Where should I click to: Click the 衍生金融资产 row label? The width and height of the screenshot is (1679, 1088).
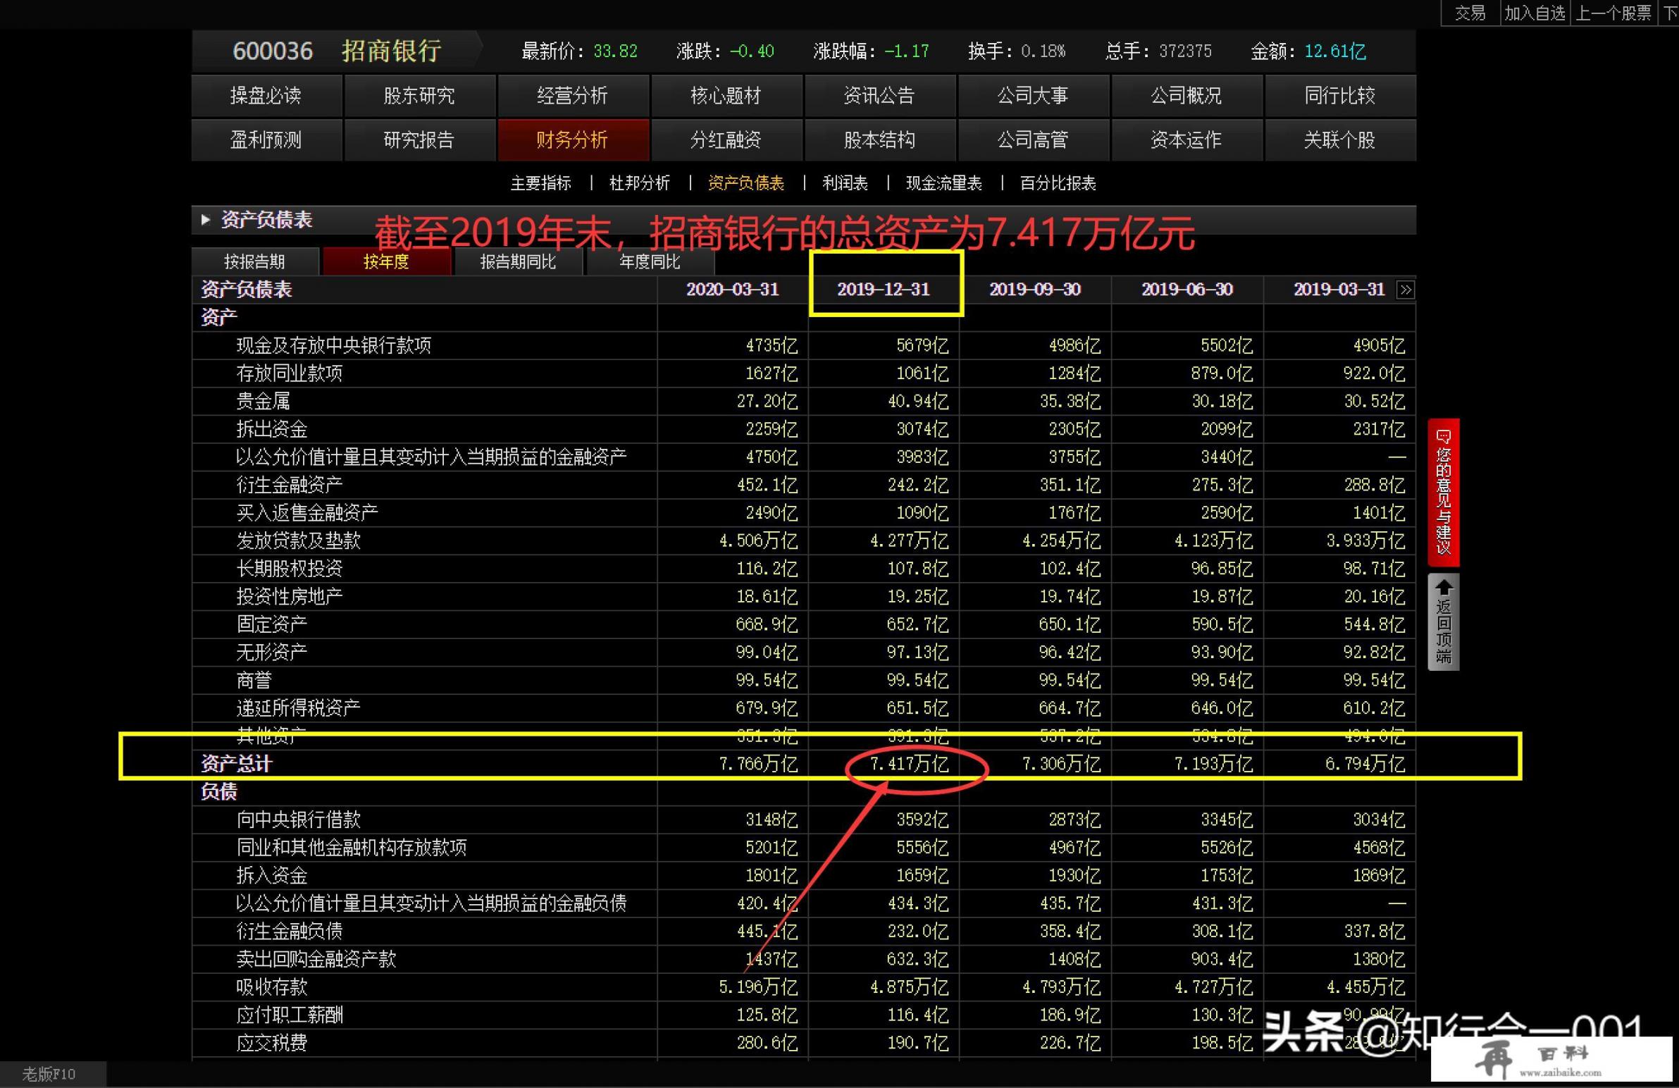point(290,485)
